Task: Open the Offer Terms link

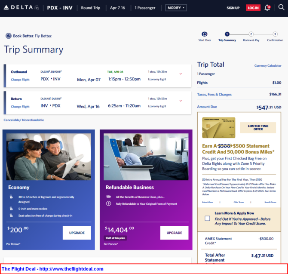Action: [239, 202]
